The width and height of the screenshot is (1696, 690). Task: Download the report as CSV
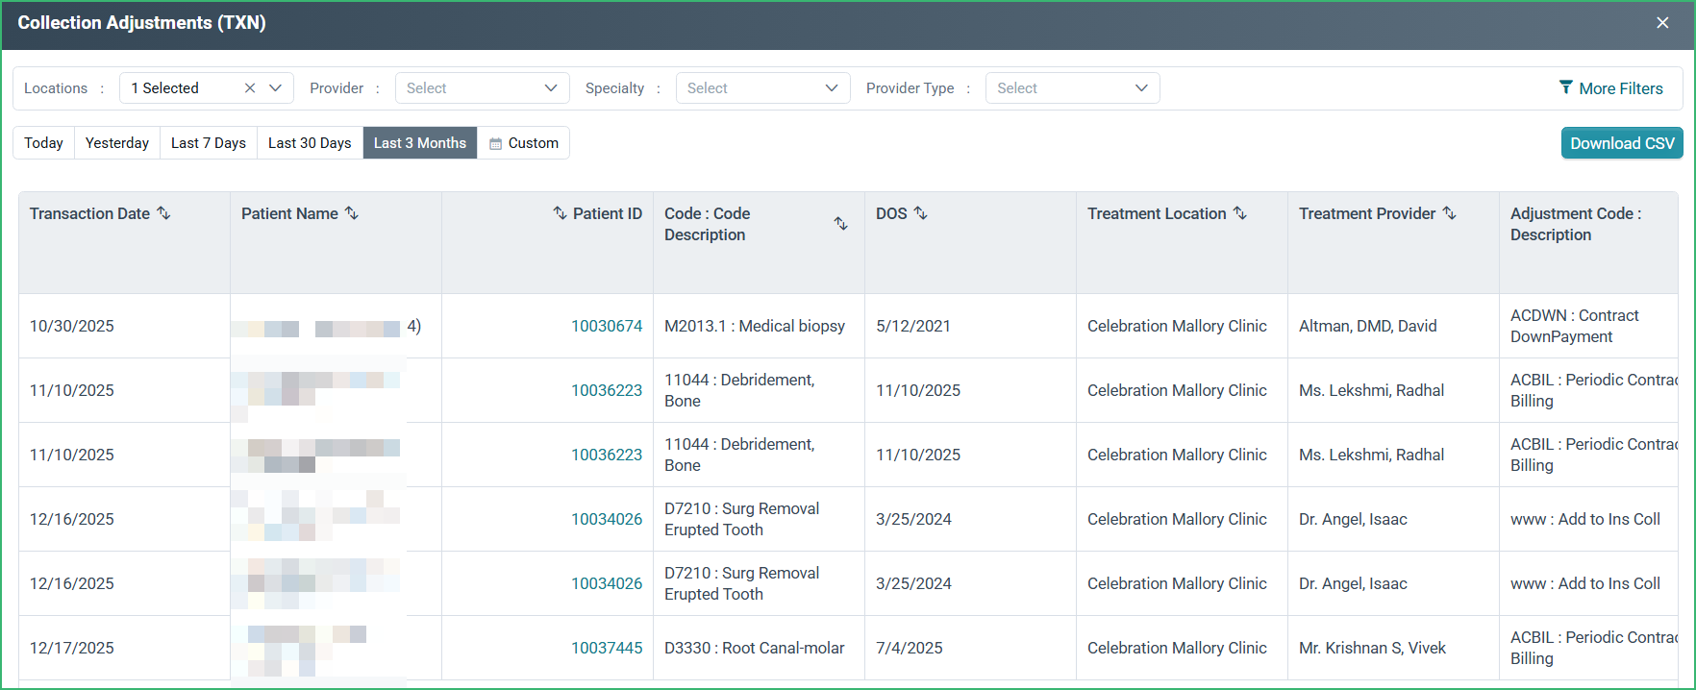point(1622,143)
